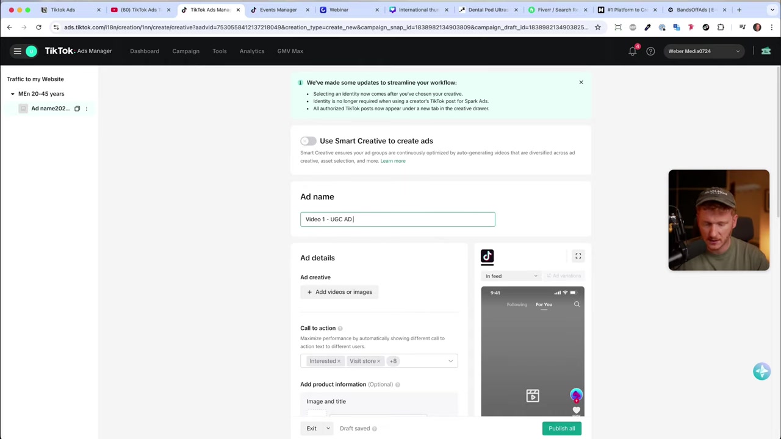Show the +8 more call to action options
781x439 pixels.
coord(393,361)
